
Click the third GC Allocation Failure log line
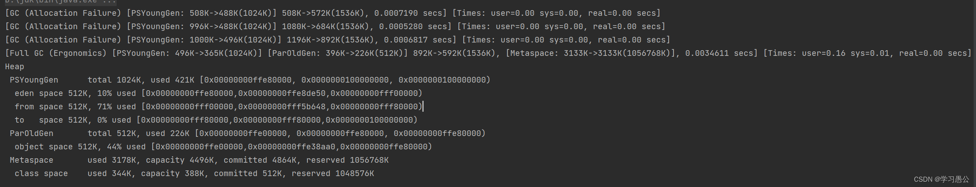coord(337,40)
